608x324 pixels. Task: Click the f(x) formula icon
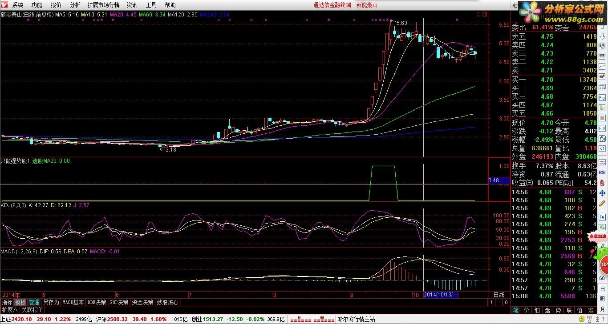tap(602, 139)
